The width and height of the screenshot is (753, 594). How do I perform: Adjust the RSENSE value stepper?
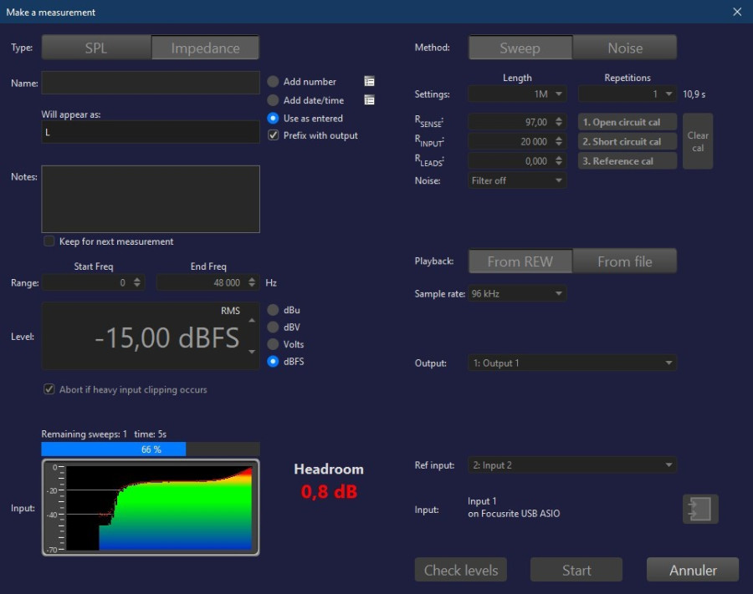pos(559,122)
